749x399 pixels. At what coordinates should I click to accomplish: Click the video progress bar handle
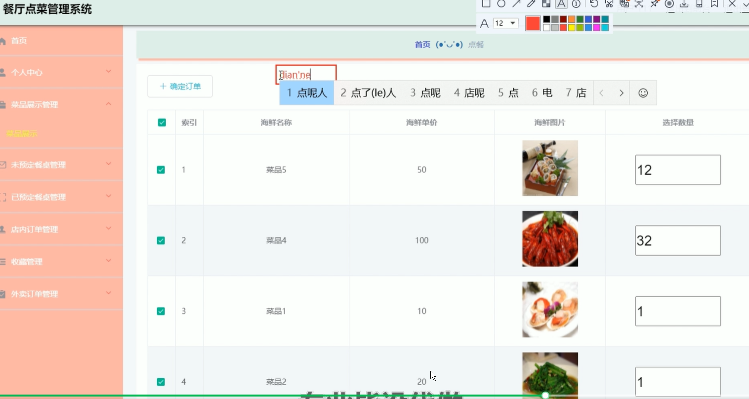(x=545, y=395)
